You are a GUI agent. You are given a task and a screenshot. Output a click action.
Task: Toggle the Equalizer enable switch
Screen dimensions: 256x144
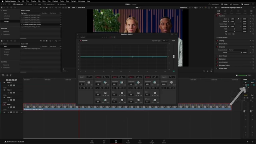click(80, 41)
